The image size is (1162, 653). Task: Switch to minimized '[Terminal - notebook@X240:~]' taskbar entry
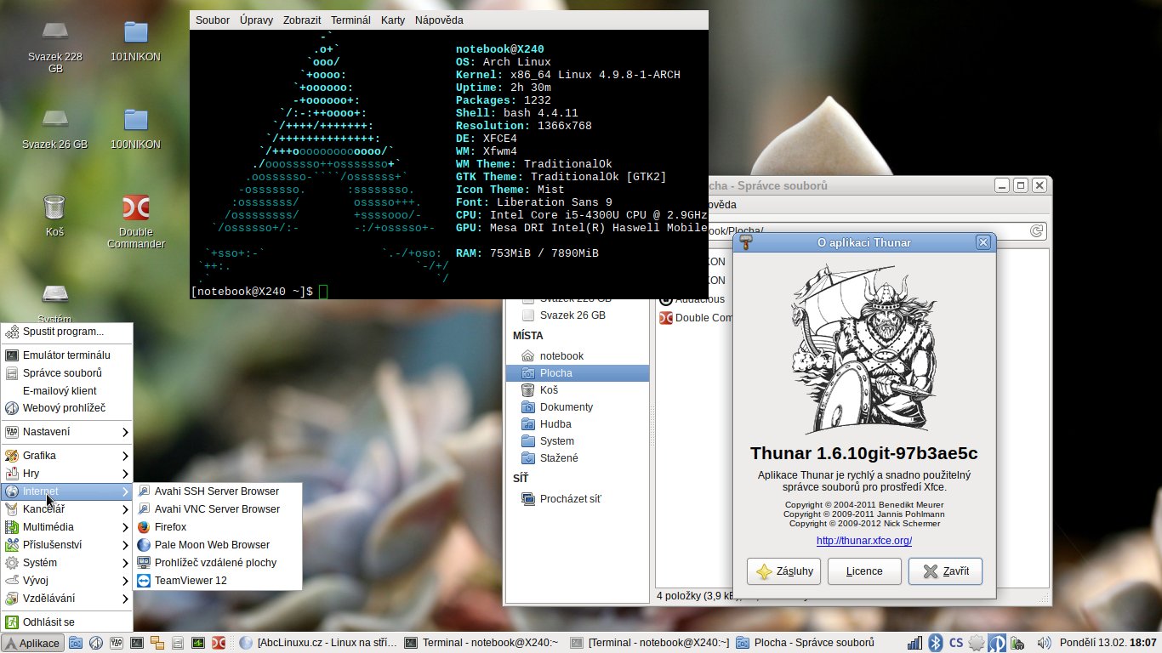coord(649,643)
